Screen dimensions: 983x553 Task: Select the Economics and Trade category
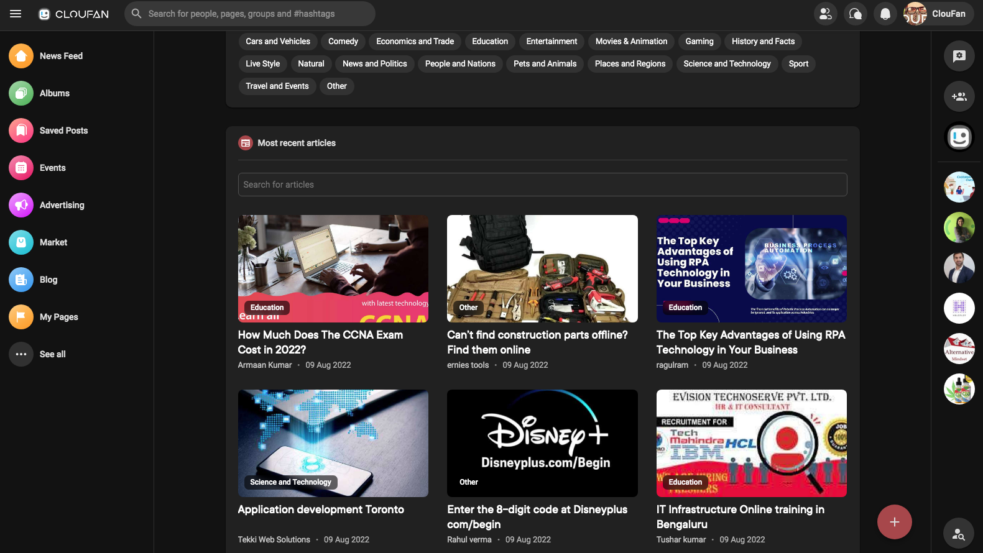point(415,42)
